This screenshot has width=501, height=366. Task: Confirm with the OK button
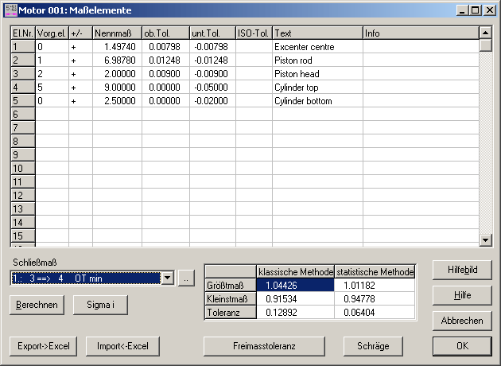[462, 346]
